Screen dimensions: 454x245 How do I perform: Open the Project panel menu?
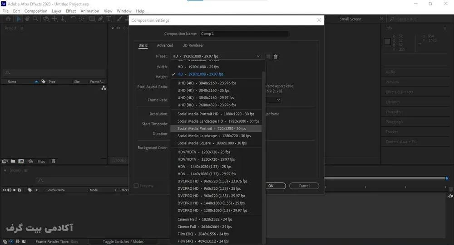click(22, 28)
